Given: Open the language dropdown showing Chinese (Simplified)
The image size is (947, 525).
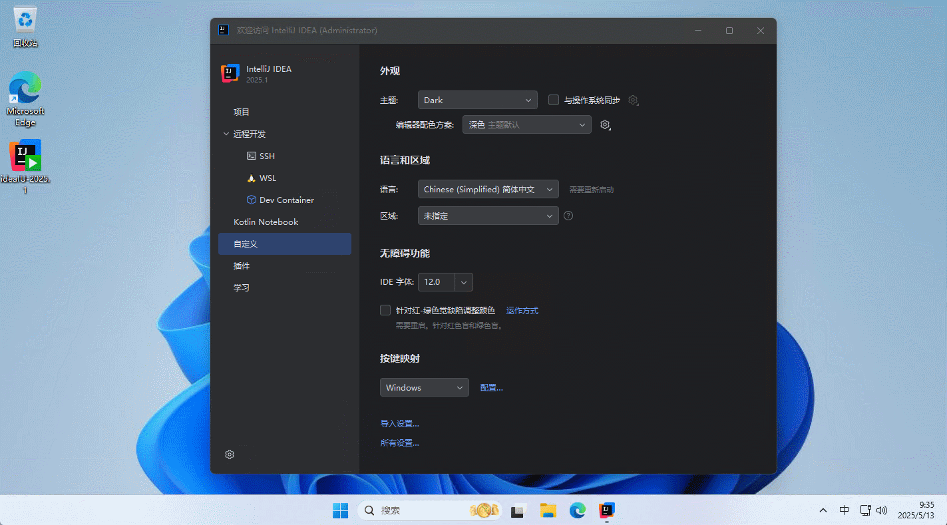Looking at the screenshot, I should pos(488,190).
